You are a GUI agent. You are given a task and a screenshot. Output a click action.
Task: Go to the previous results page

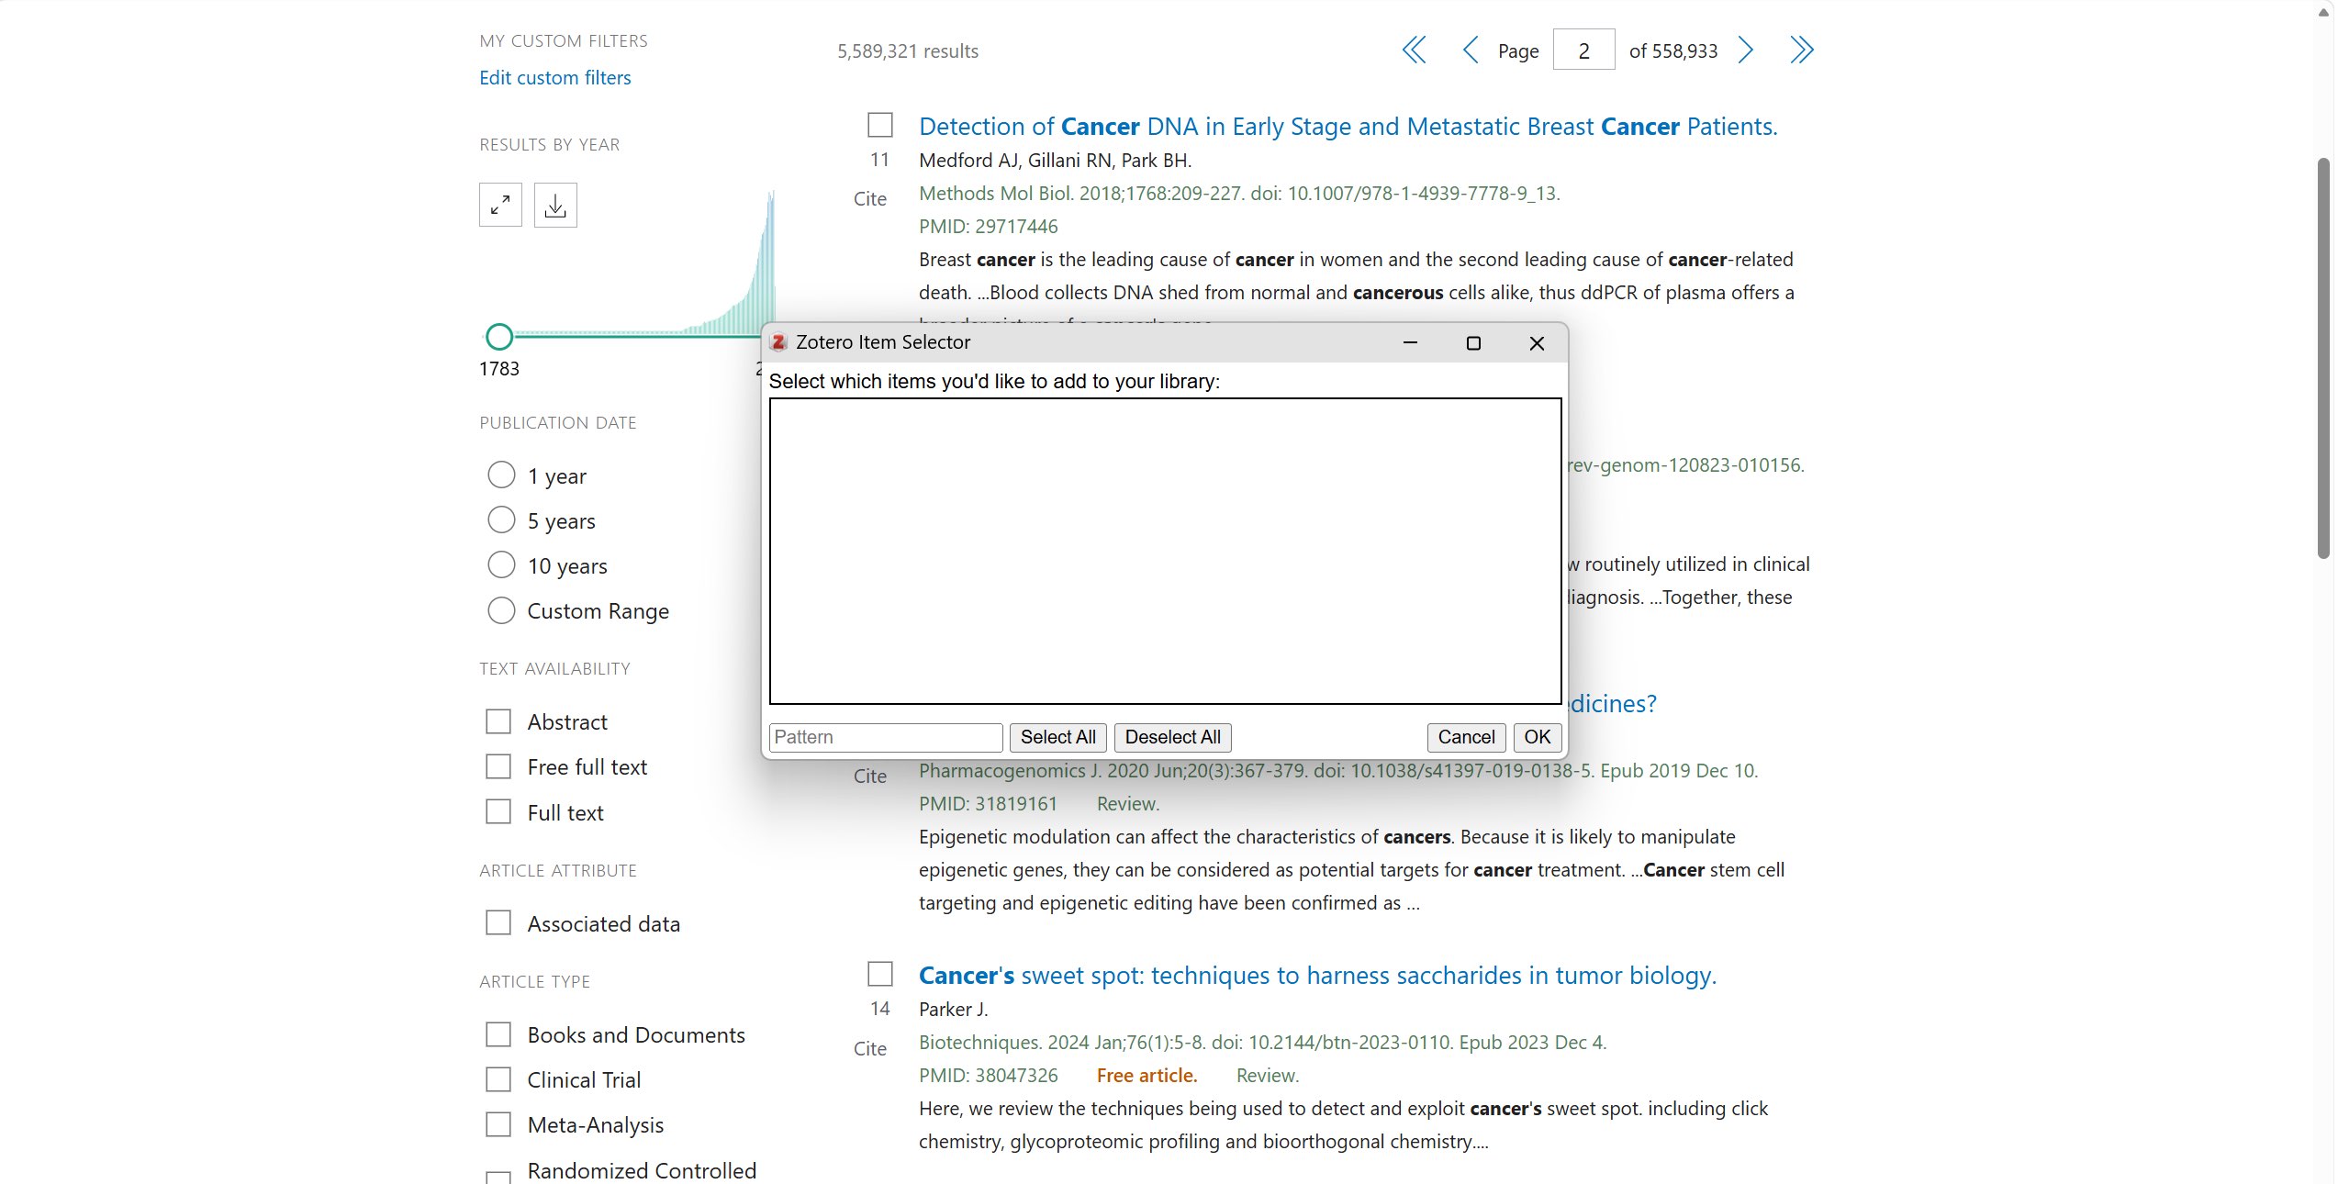click(x=1470, y=50)
